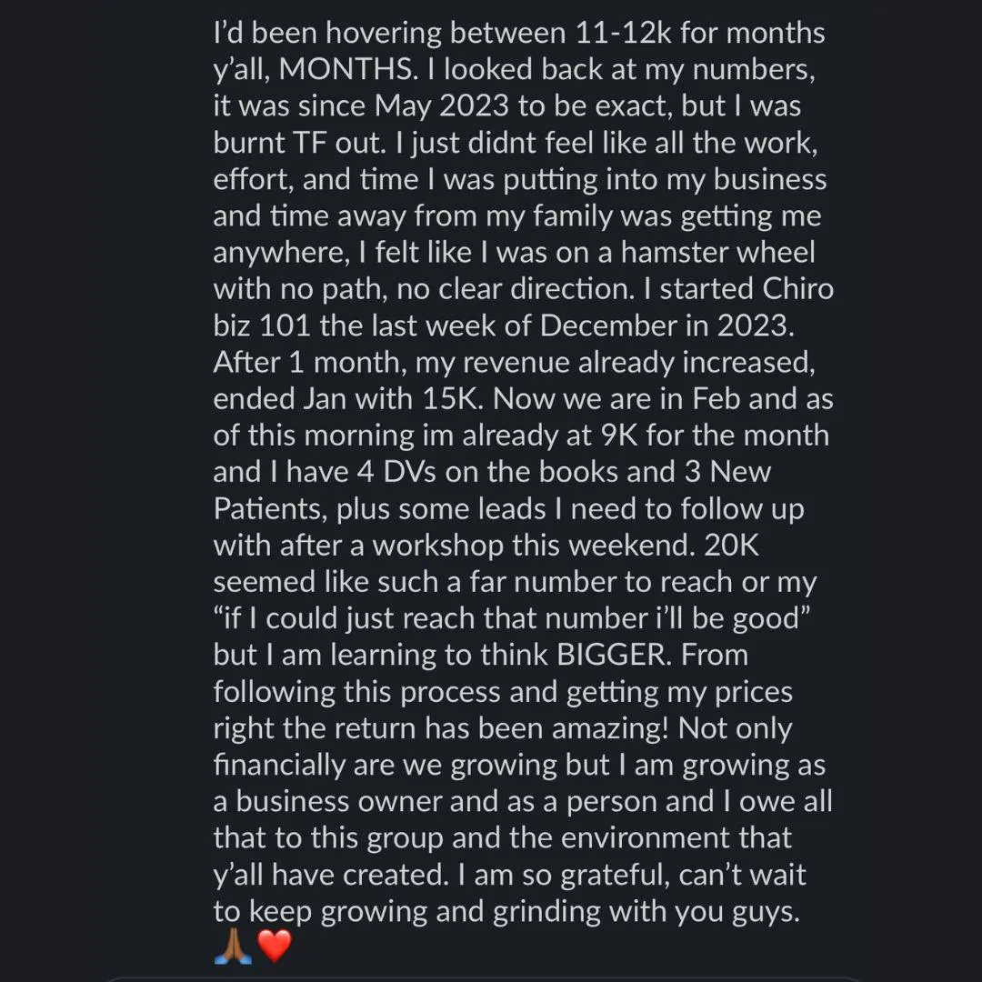Click "May 2023" in the message
This screenshot has width=982, height=982.
[x=442, y=106]
